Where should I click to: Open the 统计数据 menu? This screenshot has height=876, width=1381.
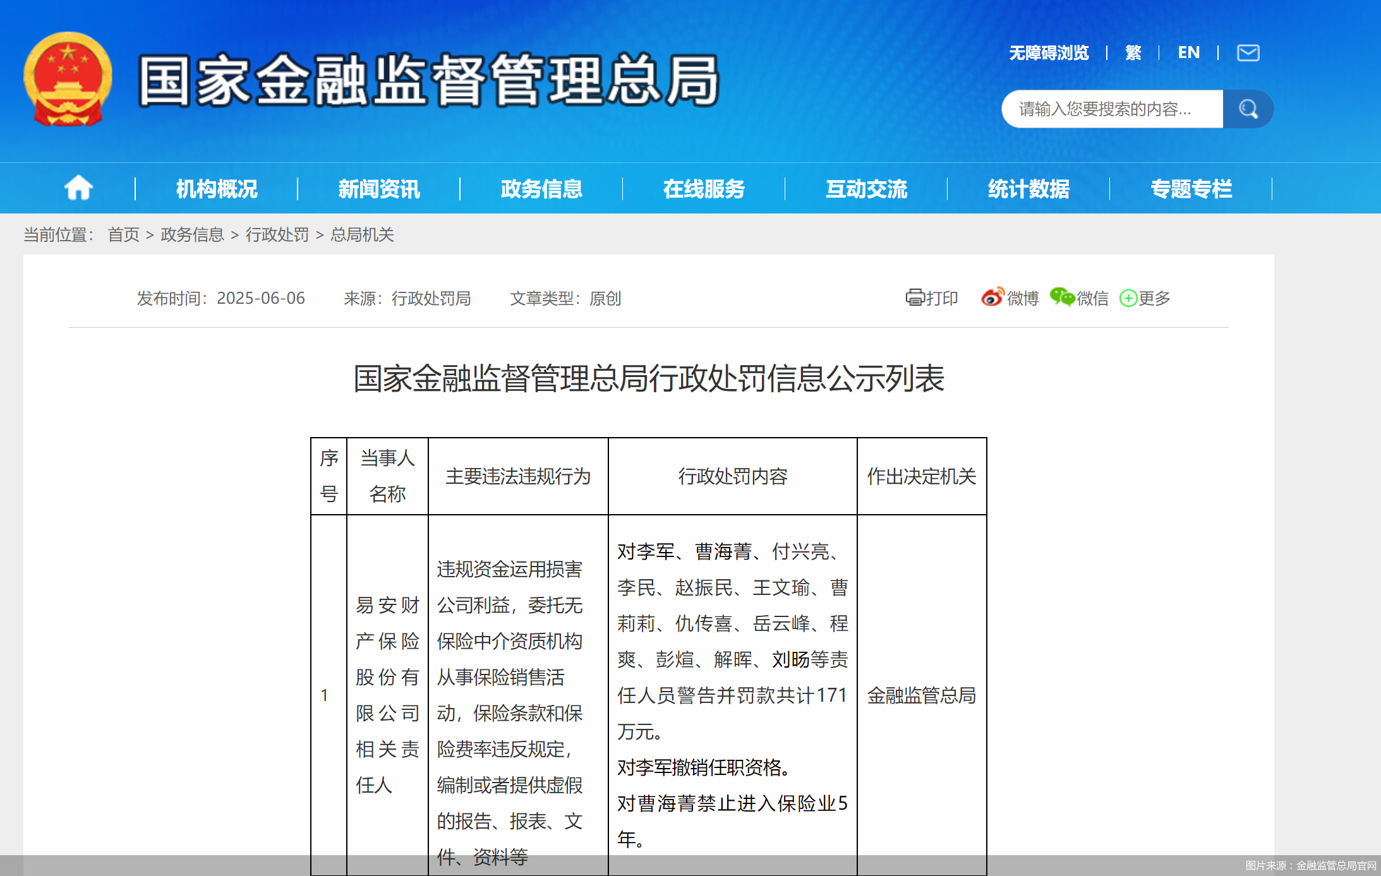click(x=1028, y=189)
